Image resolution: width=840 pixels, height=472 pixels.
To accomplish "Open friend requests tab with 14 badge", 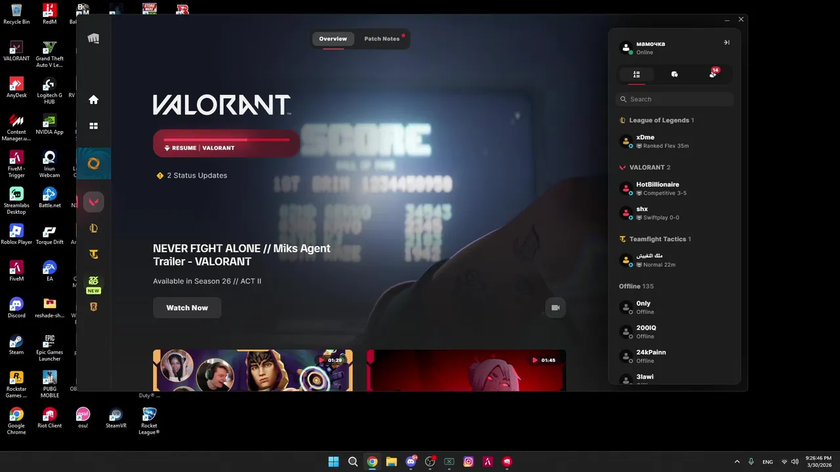I will click(713, 74).
